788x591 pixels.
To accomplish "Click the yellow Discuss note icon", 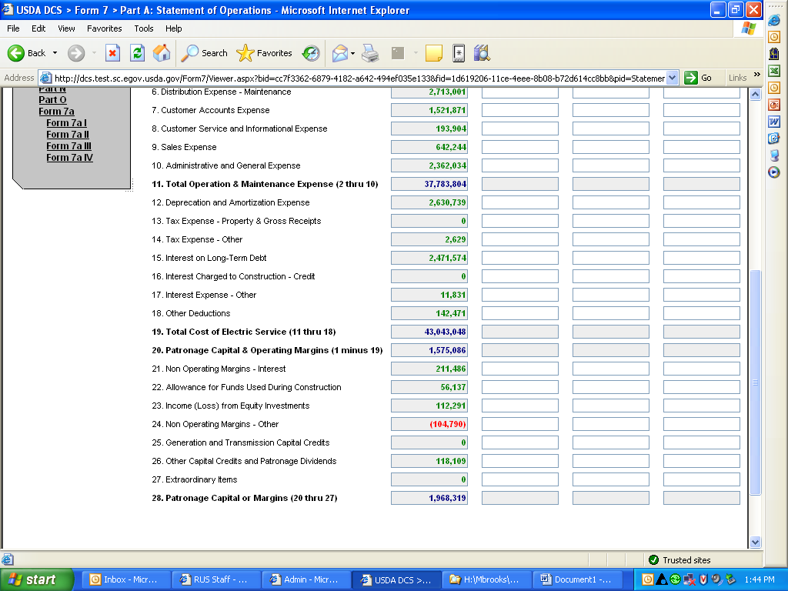I will click(434, 53).
